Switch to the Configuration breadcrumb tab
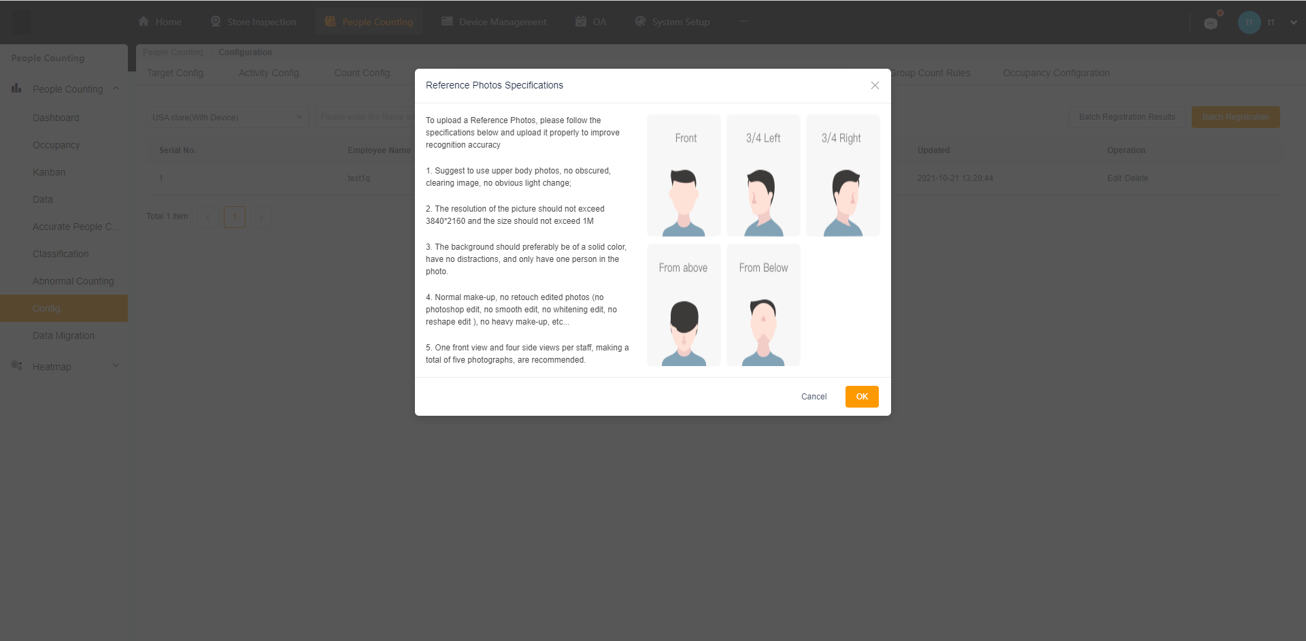Viewport: 1306px width, 641px height. [245, 52]
